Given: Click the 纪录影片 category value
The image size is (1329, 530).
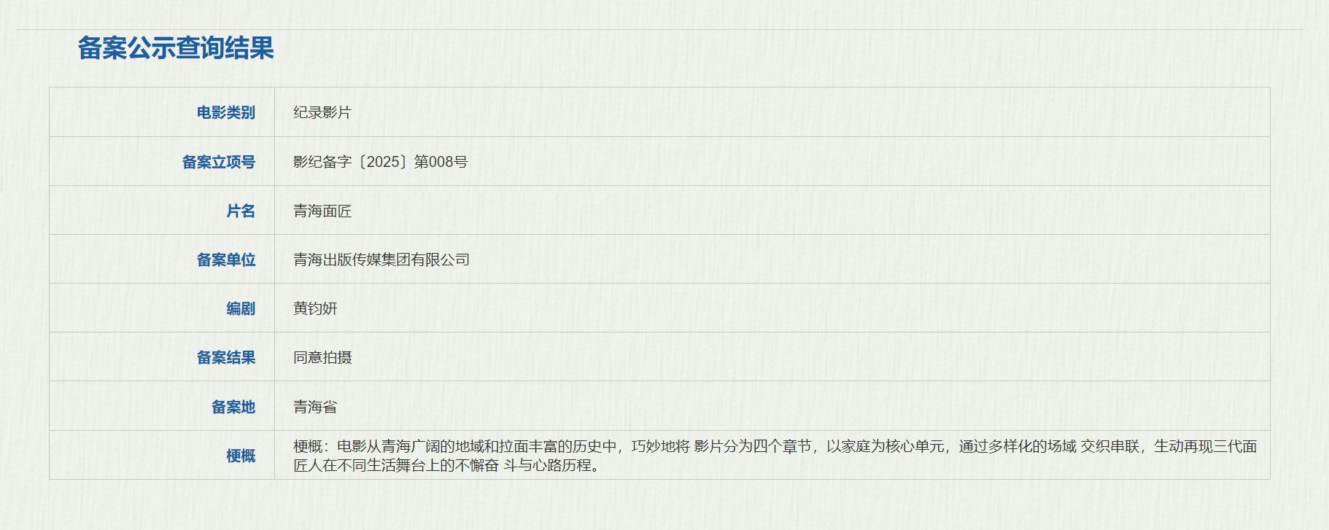Looking at the screenshot, I should click(322, 112).
